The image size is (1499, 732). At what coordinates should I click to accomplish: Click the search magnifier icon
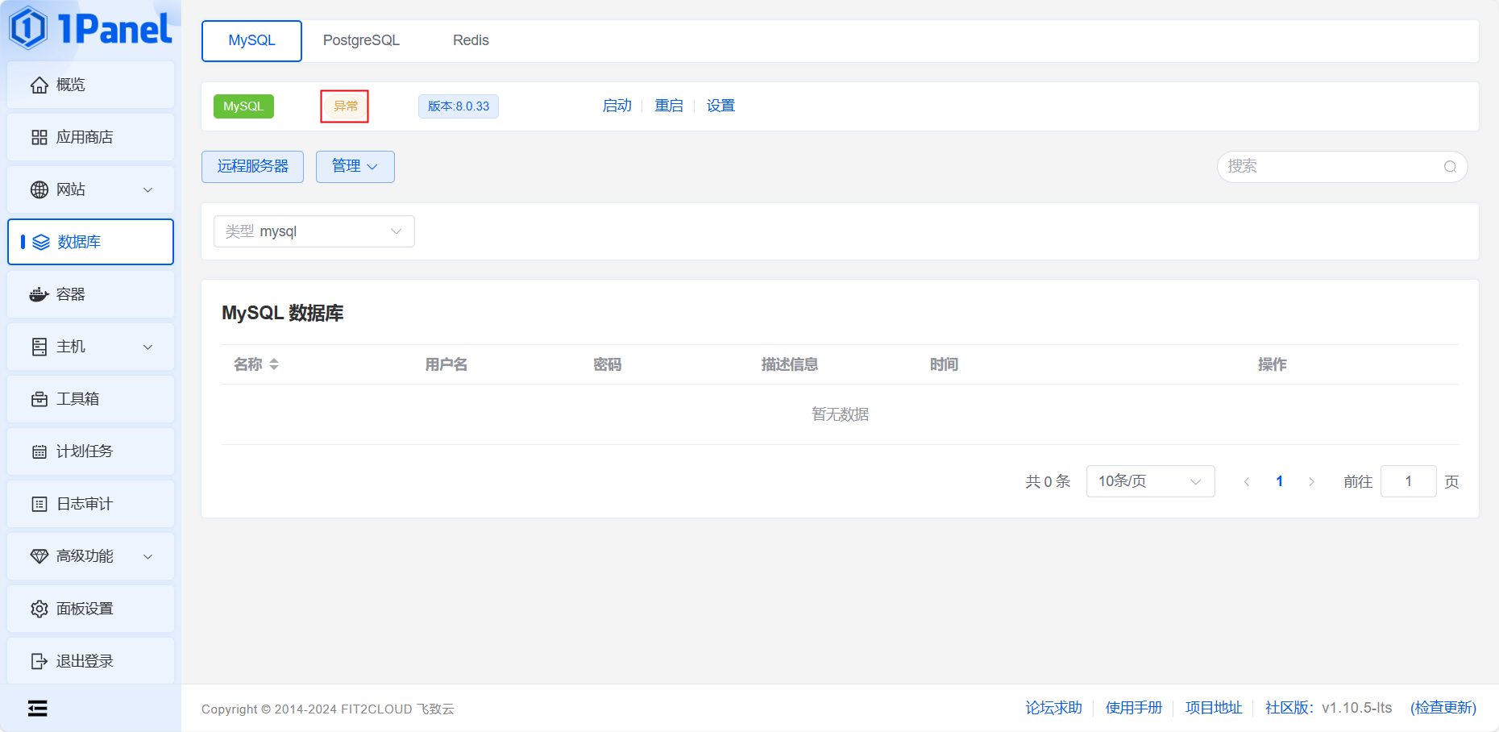(1450, 167)
